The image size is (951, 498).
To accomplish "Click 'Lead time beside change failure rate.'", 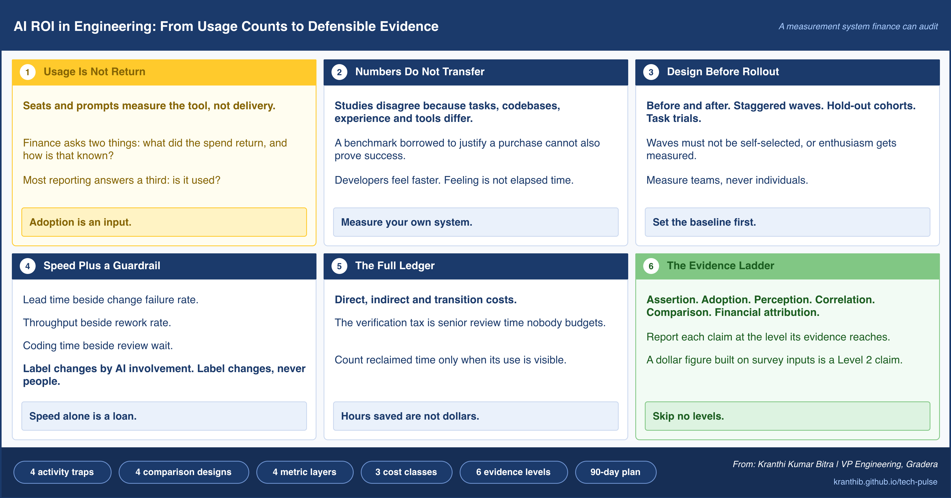I will [x=111, y=300].
